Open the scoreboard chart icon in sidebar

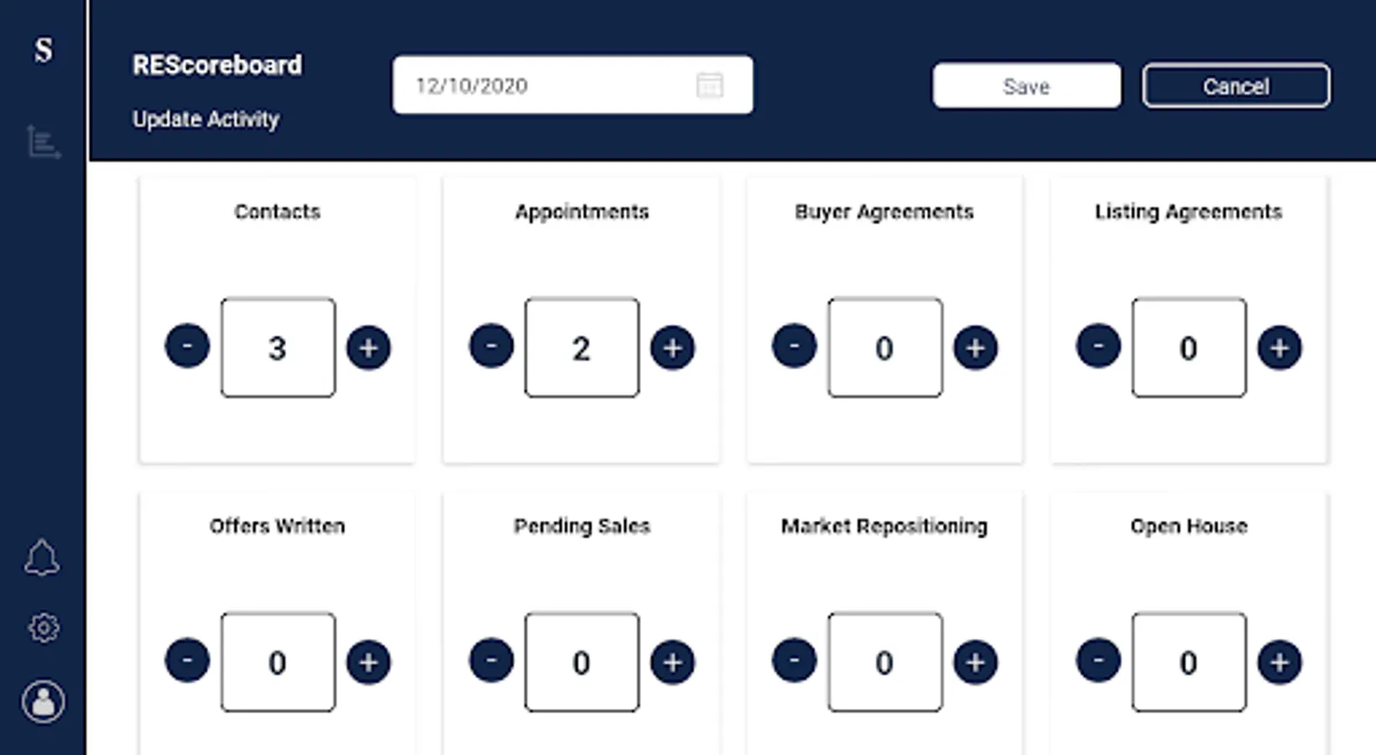(x=44, y=142)
